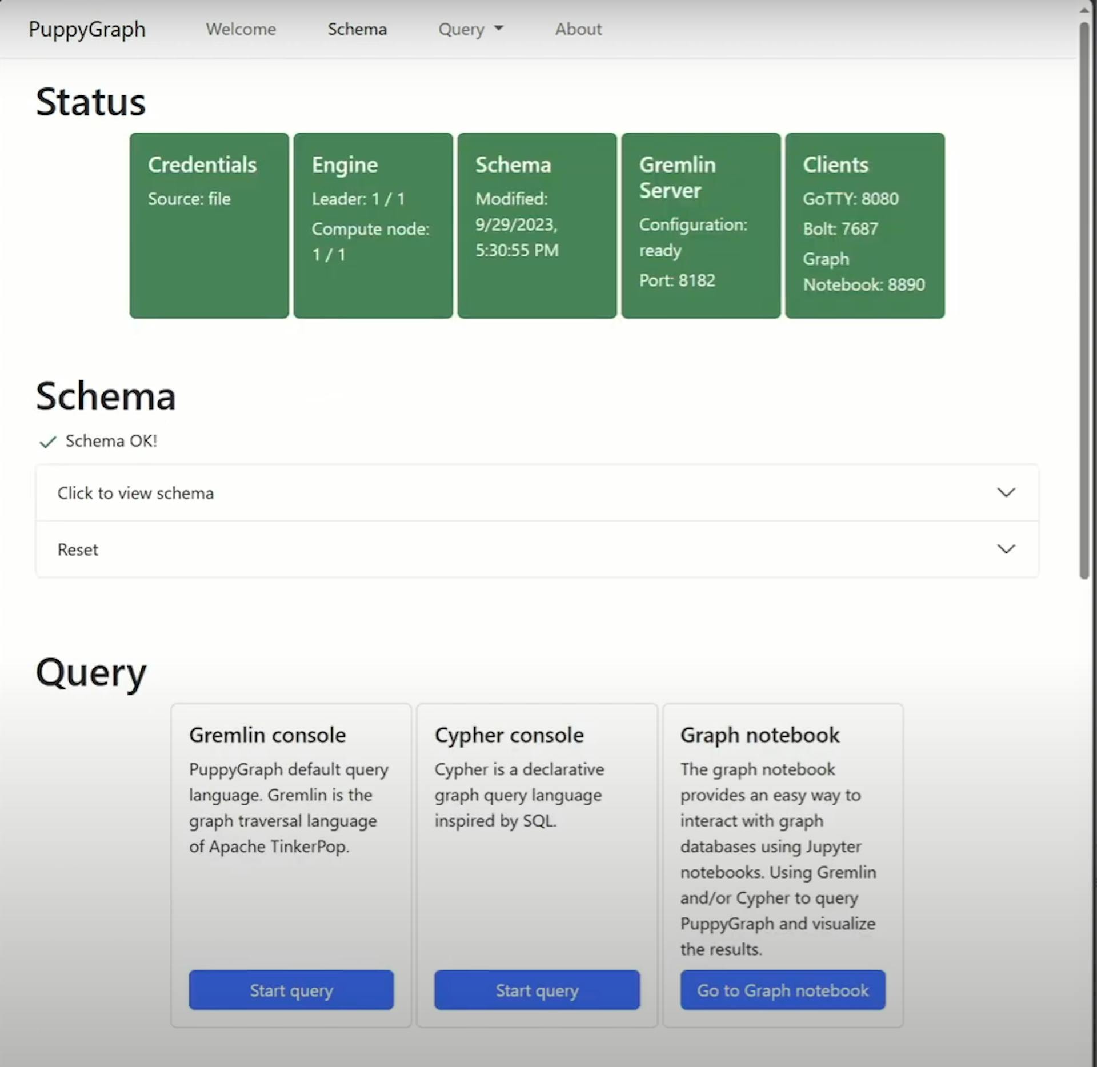Select the Clients status card
Screen dimensions: 1097x1067
pyautogui.click(x=865, y=226)
